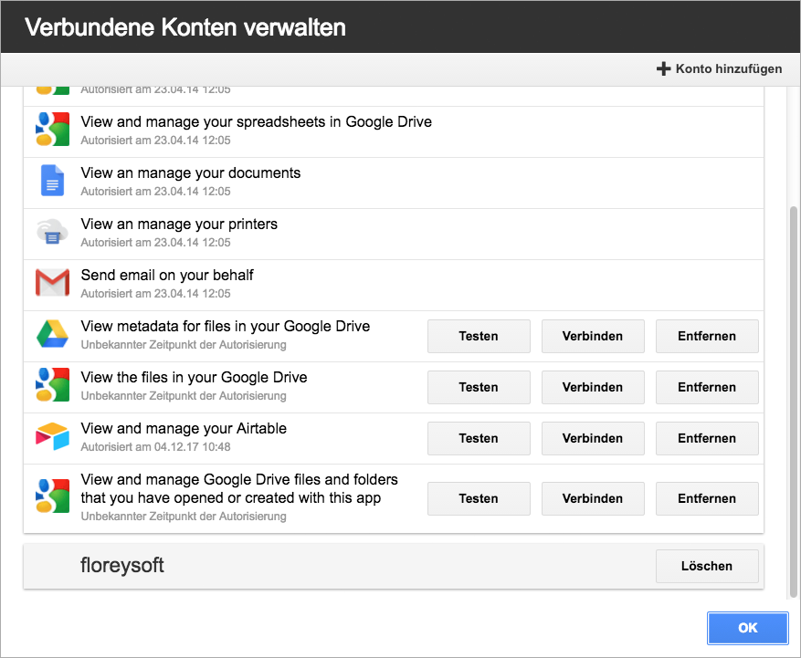The height and width of the screenshot is (658, 801).
Task: Click Testen for Drive metadata entry
Action: pyautogui.click(x=479, y=337)
